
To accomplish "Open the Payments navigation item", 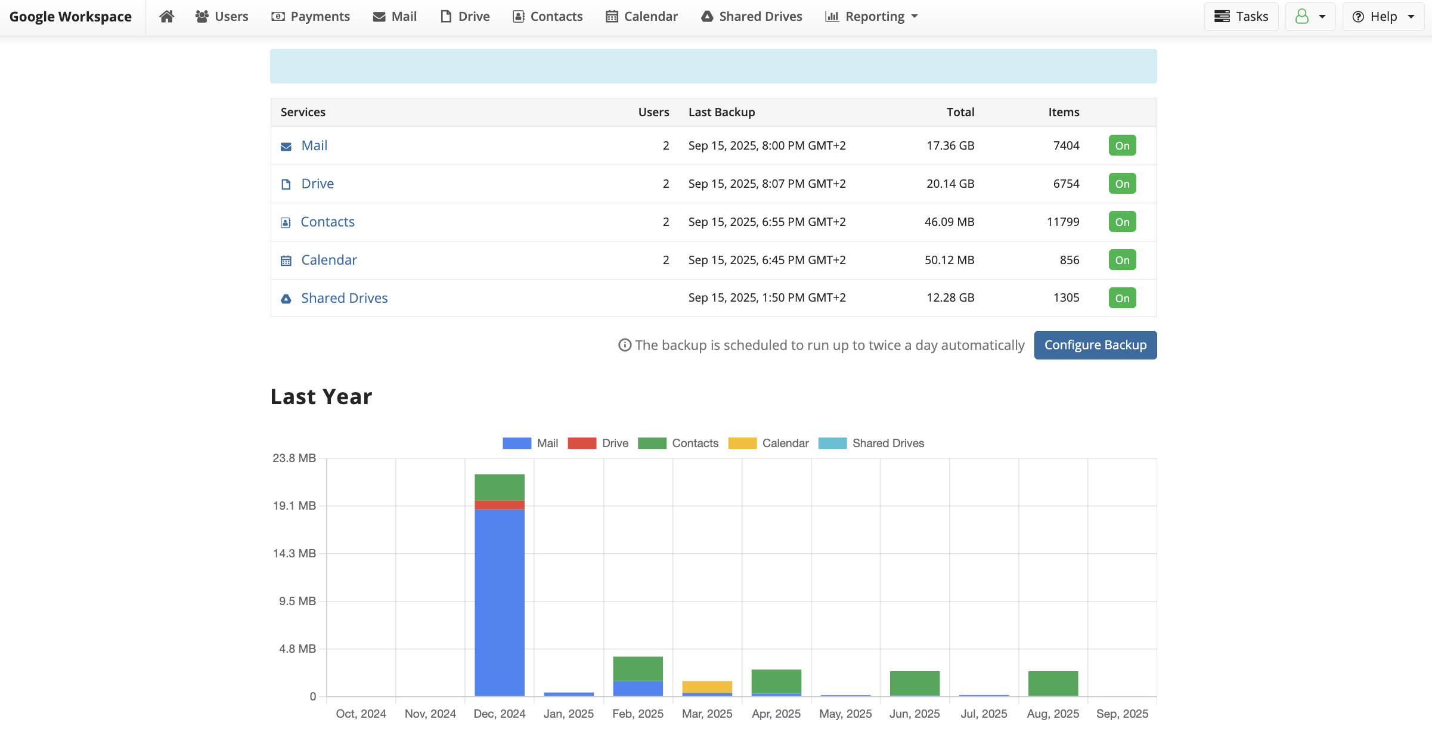I will coord(311,16).
